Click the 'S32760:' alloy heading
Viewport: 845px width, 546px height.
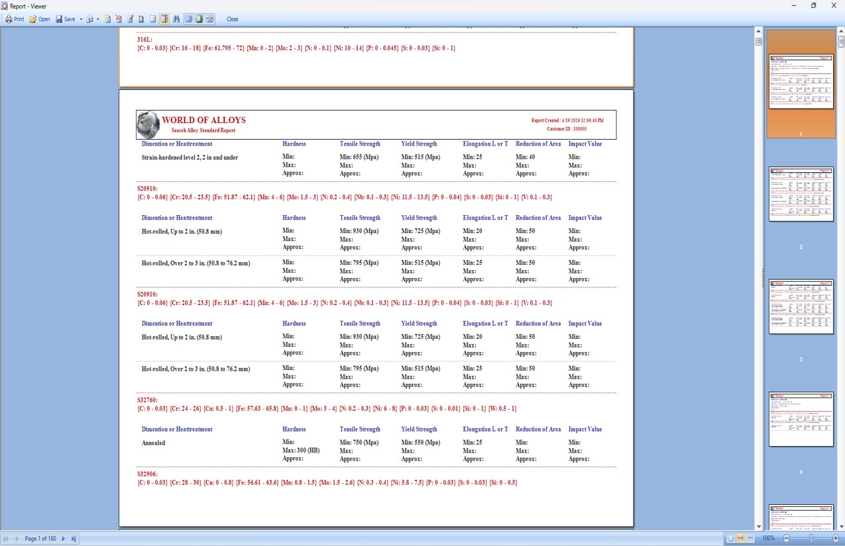[147, 400]
